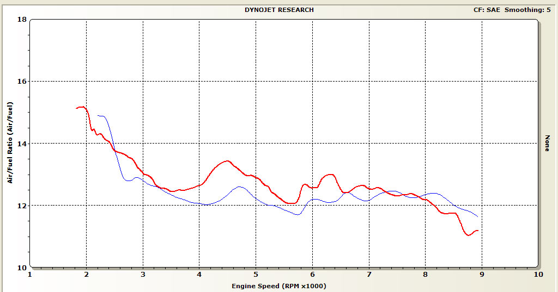Click the DYNOJET RESEARCH chart title
Screen dimensions: 558x292
tap(279, 10)
